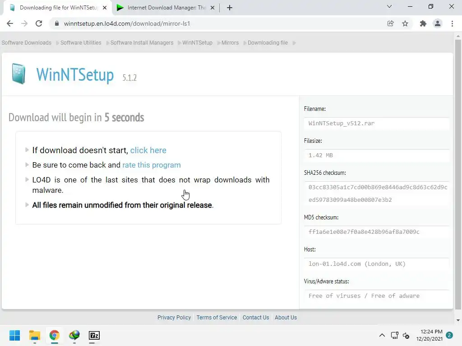Follow the 'rate this program' link
This screenshot has height=346, width=462.
(x=152, y=165)
